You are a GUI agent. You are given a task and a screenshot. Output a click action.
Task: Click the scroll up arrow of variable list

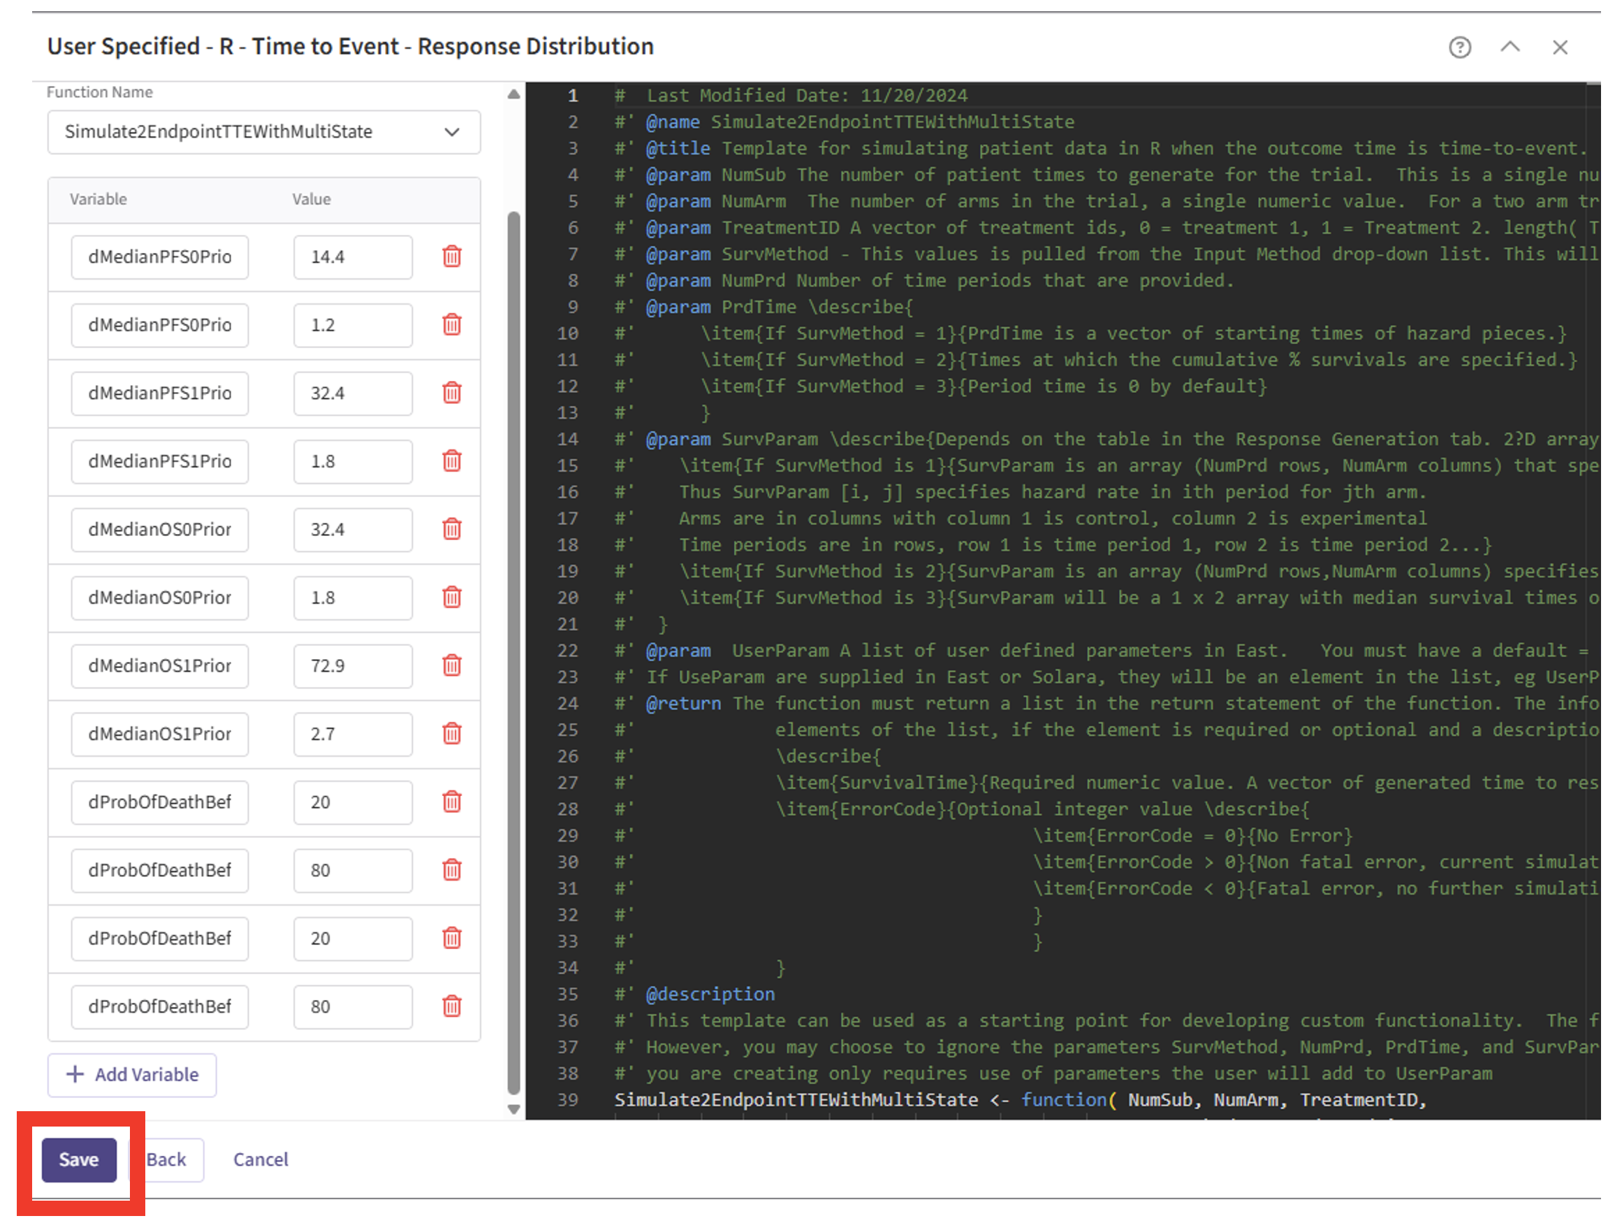(x=514, y=94)
